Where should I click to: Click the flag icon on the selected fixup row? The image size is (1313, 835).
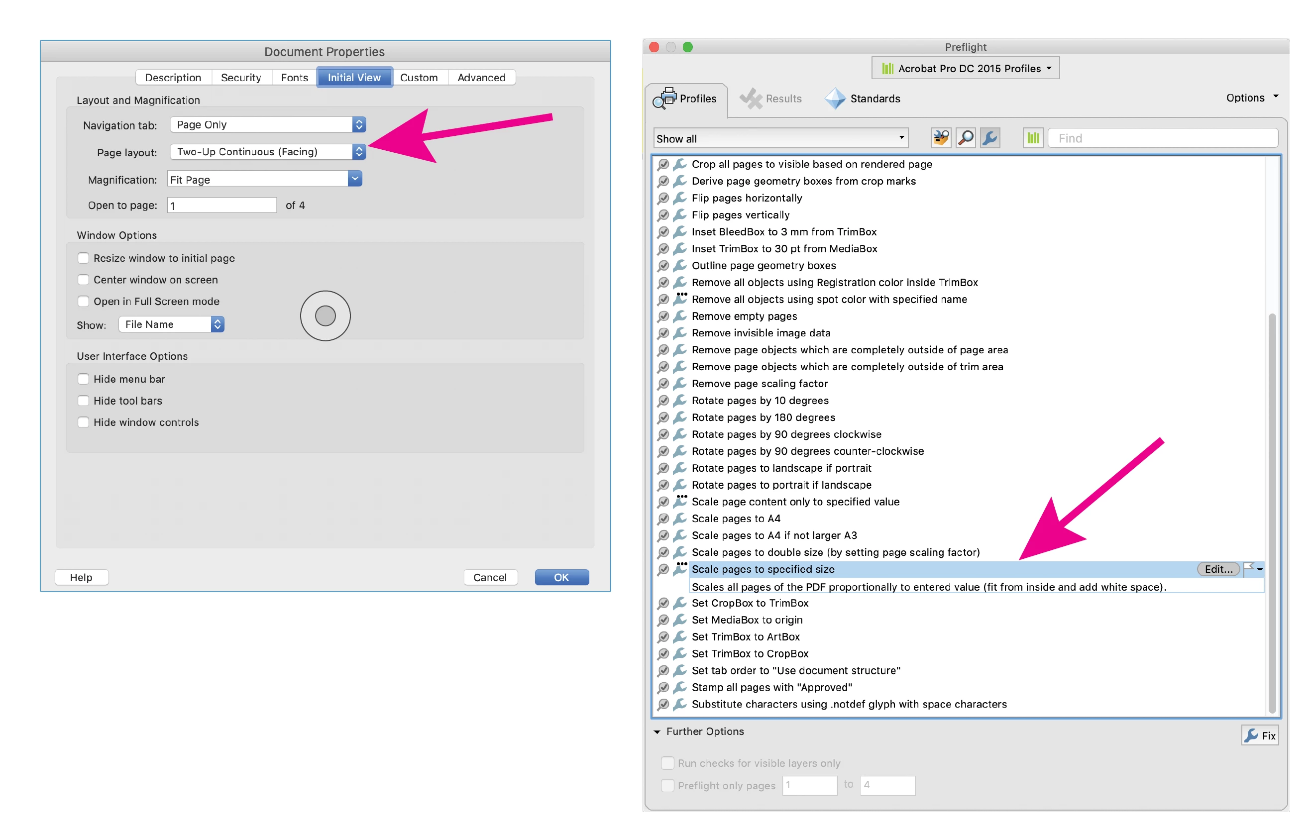1249,568
